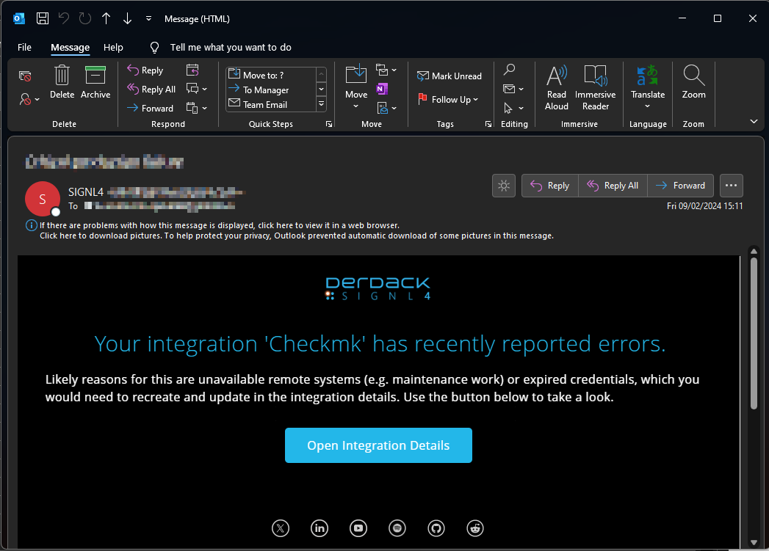This screenshot has width=769, height=551.
Task: Delete the message with the trash can button
Action: click(62, 82)
